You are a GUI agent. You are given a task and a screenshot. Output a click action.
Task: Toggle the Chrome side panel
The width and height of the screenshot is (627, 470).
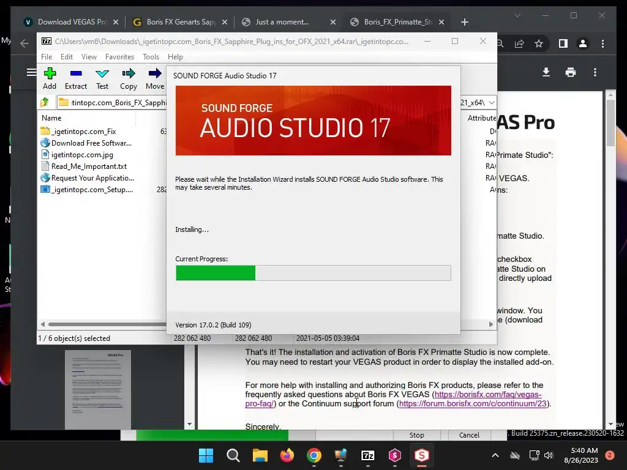tap(563, 43)
